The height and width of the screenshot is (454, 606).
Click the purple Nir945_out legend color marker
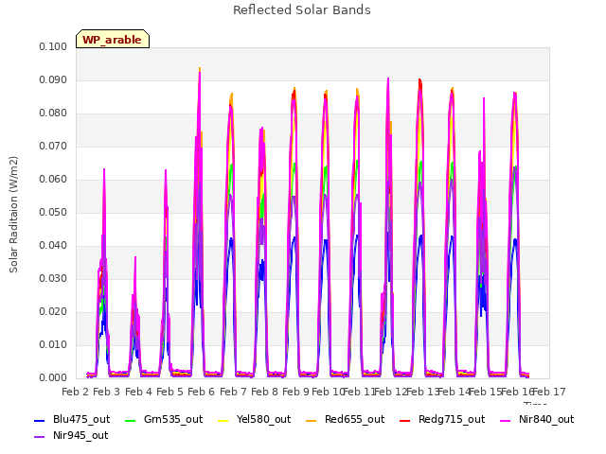pos(40,437)
